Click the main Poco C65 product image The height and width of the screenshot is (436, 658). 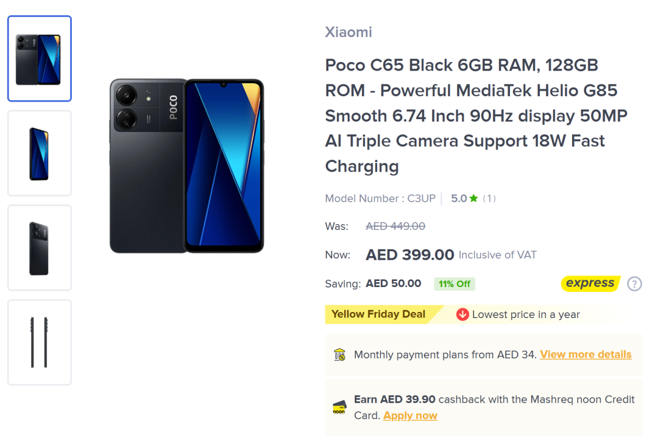click(186, 165)
